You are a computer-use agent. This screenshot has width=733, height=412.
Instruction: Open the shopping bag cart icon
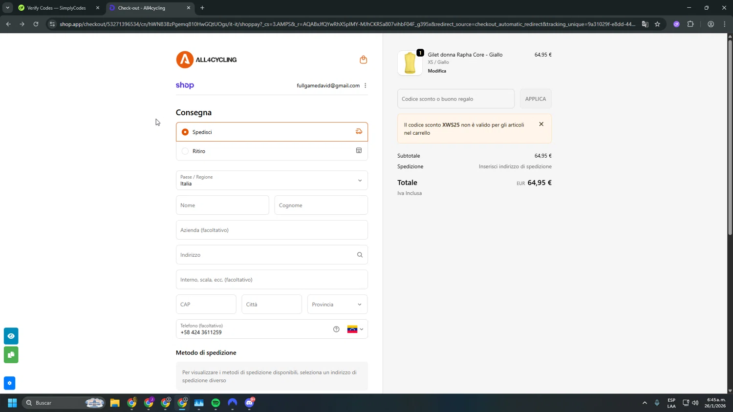pos(363,60)
